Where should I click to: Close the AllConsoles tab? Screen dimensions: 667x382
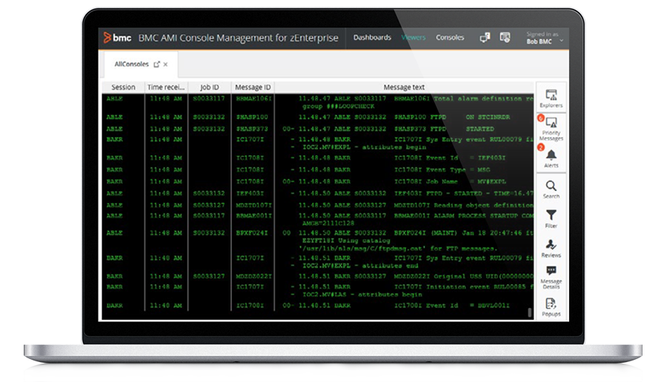tap(166, 64)
